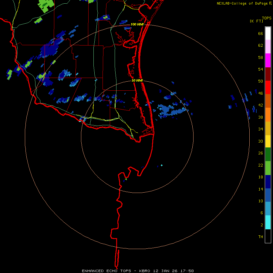Click the navy blue swatch between legend values 14 and 18
This screenshot has width=273, height=273.
[x=268, y=182]
